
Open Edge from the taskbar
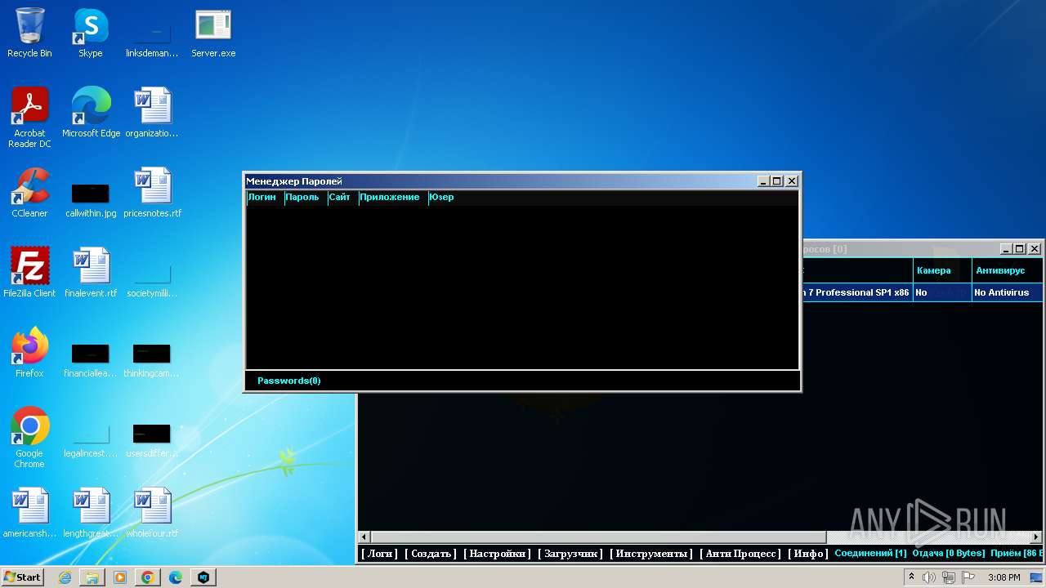point(176,577)
